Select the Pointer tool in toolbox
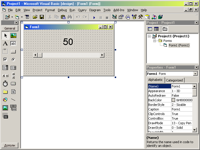 point(5,36)
